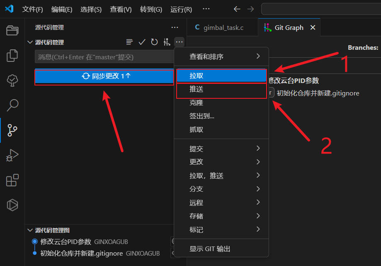Open the Git Graph view icon
Screen dimensions: 381x266
pos(167,42)
